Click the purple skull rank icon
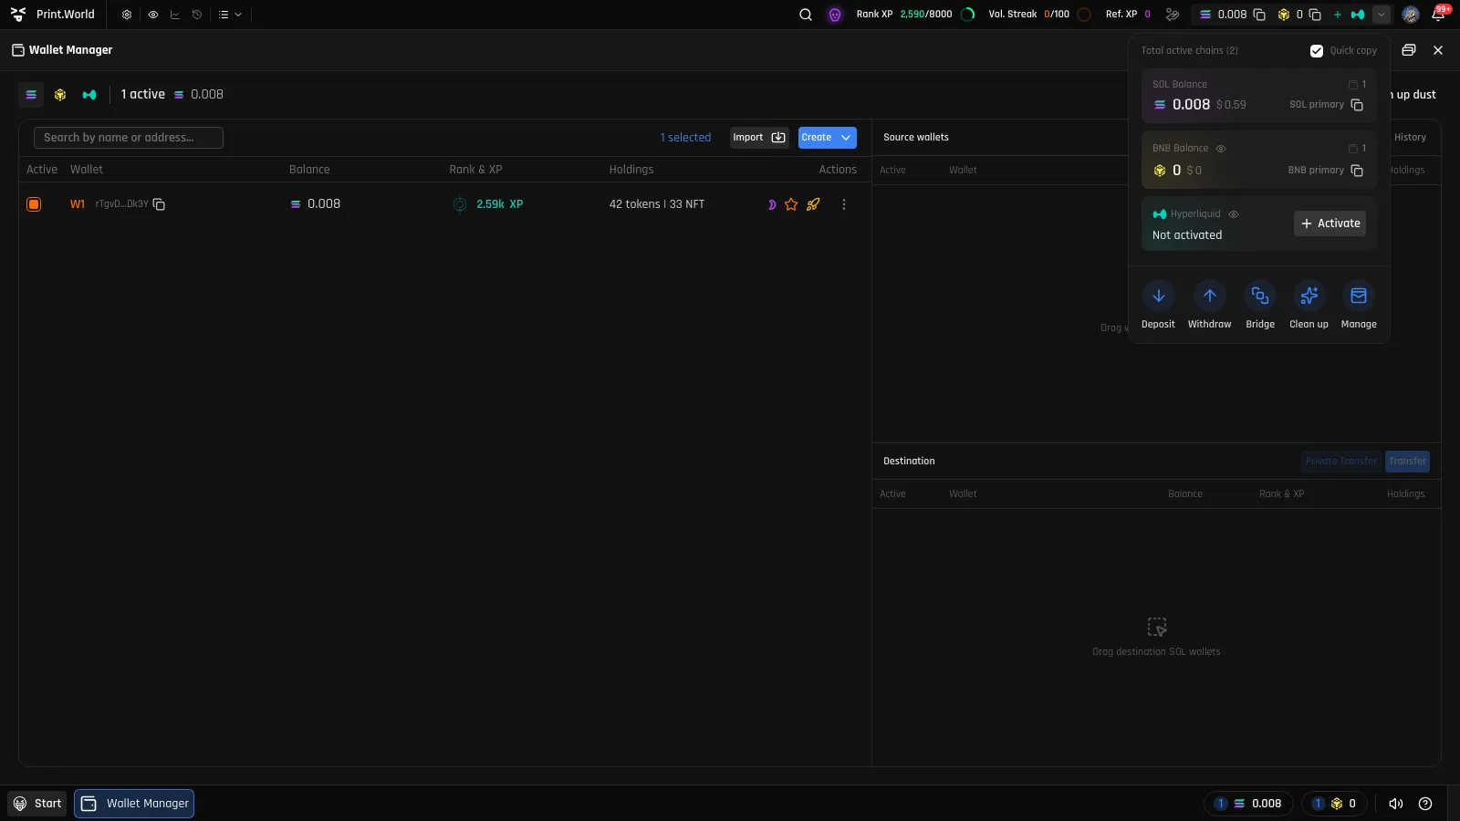Viewport: 1460px width, 821px height. [835, 15]
